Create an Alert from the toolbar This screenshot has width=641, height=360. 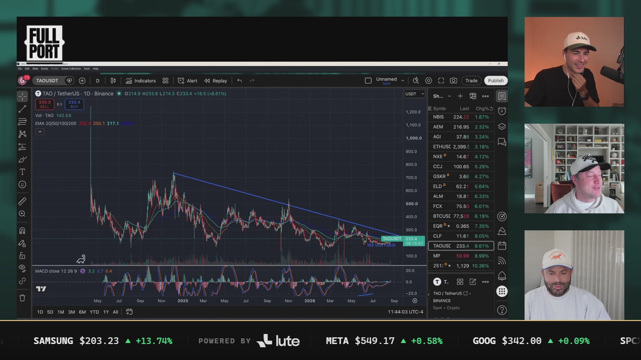click(x=187, y=81)
